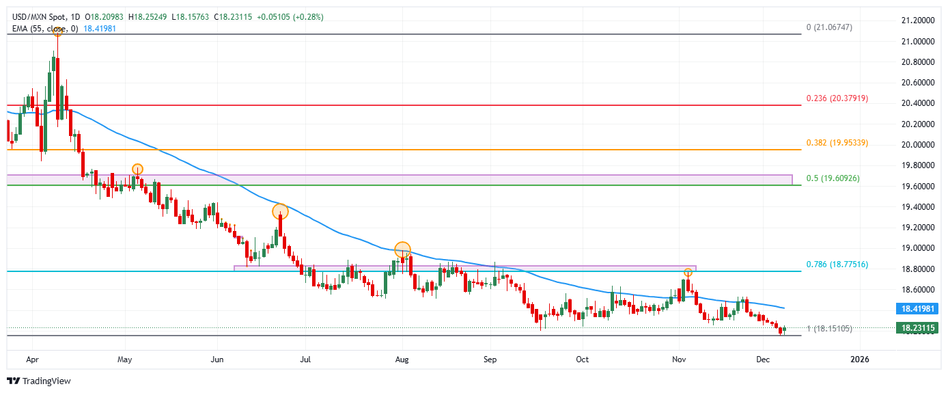Click the 20.00000 price axis label
The height and width of the screenshot is (393, 948).
(917, 145)
